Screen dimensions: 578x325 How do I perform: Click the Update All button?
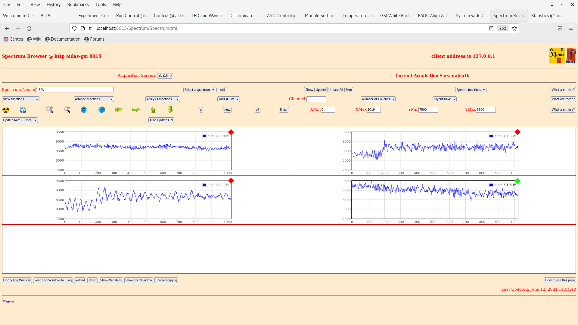point(335,90)
